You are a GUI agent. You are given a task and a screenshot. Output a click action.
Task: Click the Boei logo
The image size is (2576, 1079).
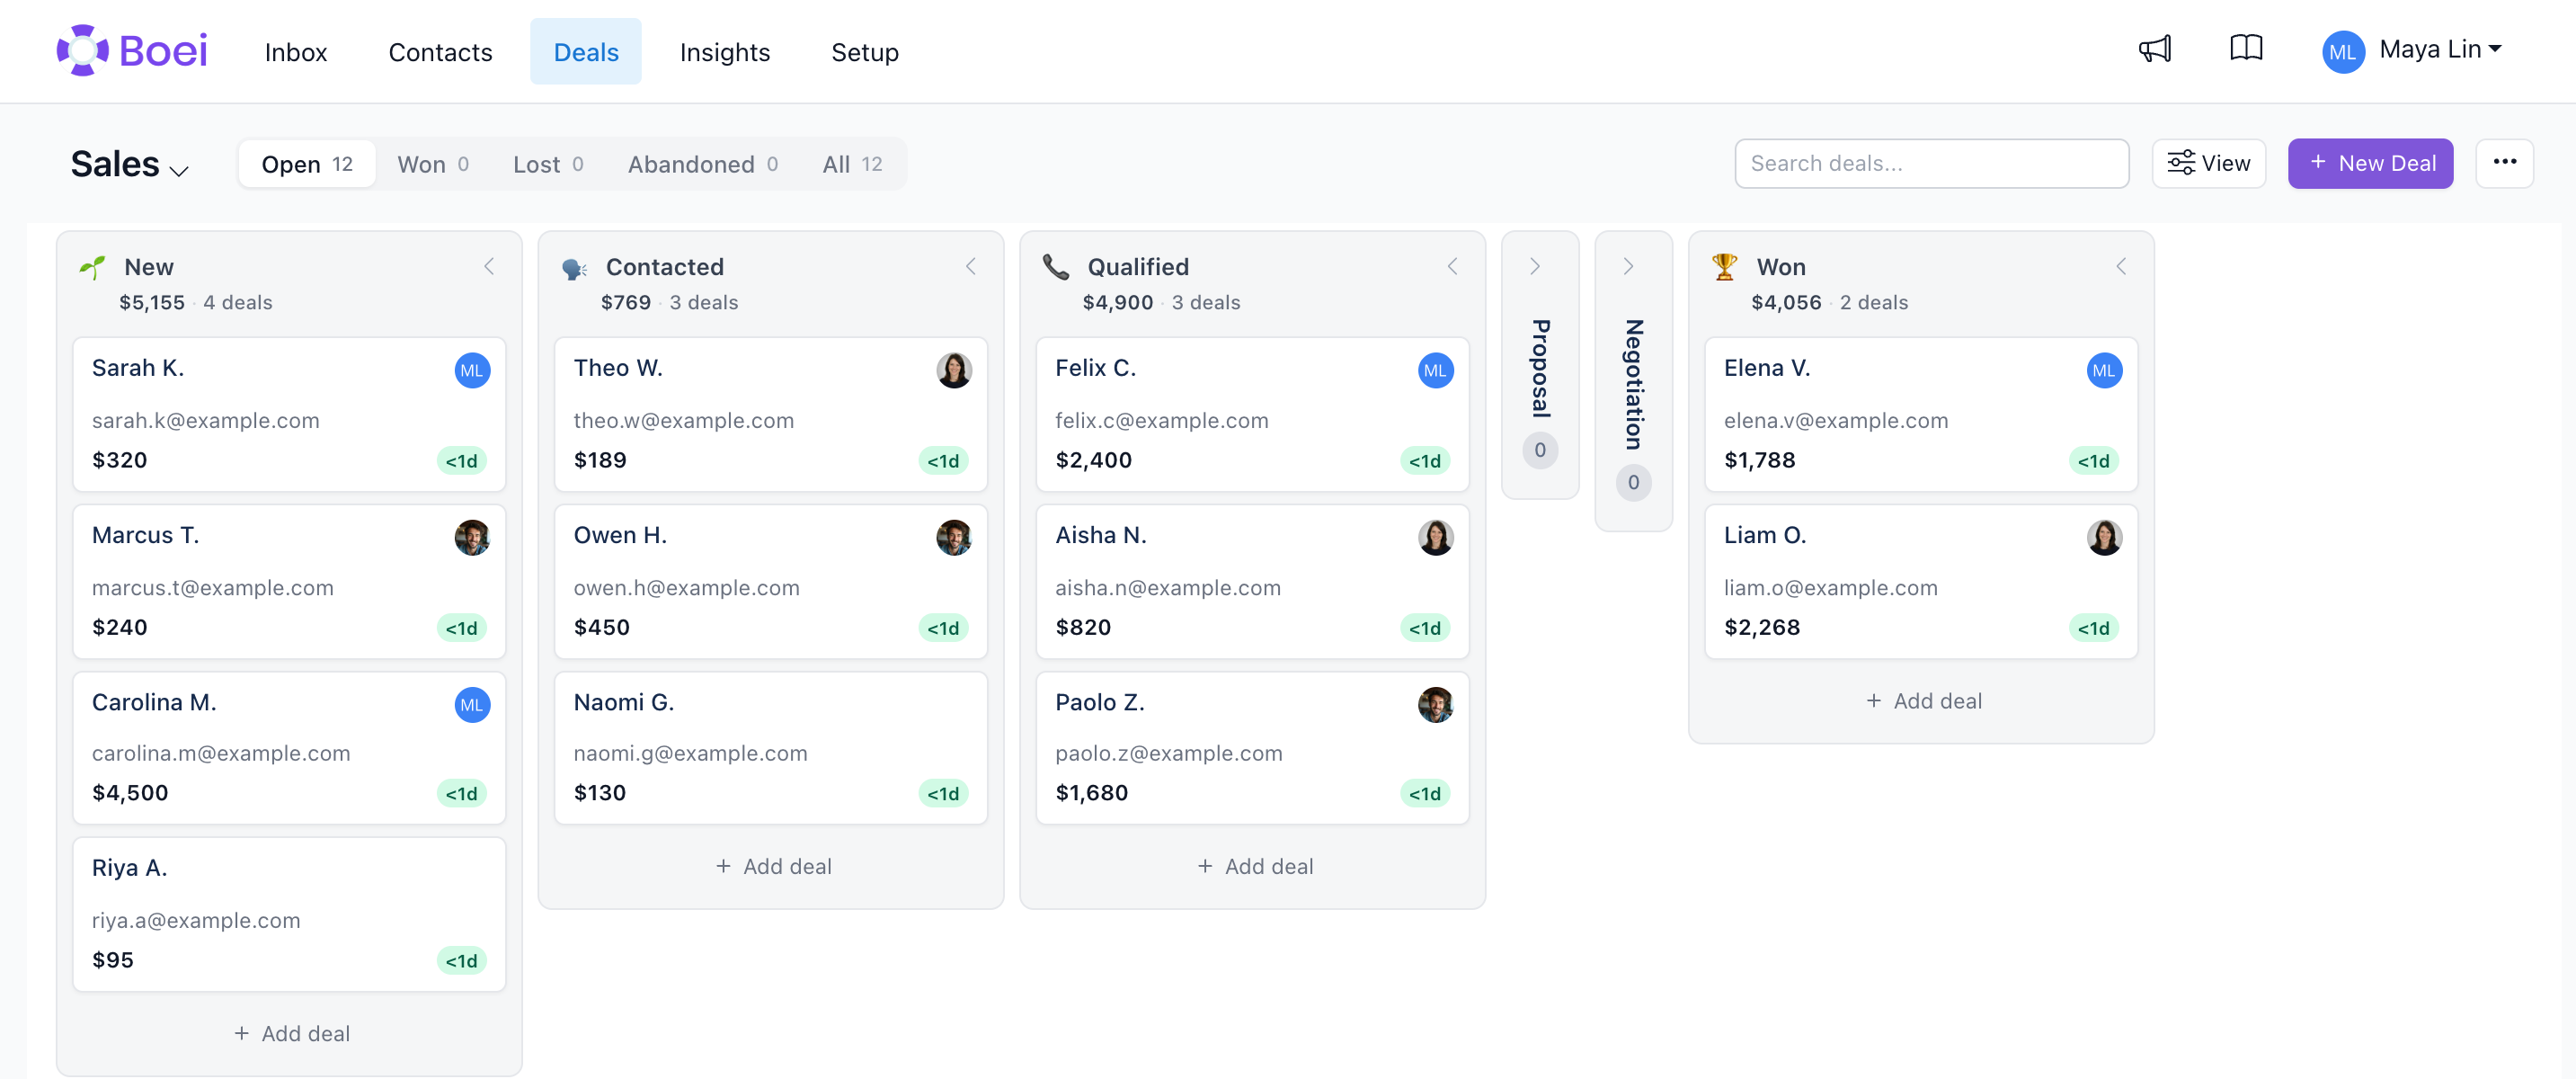click(132, 50)
